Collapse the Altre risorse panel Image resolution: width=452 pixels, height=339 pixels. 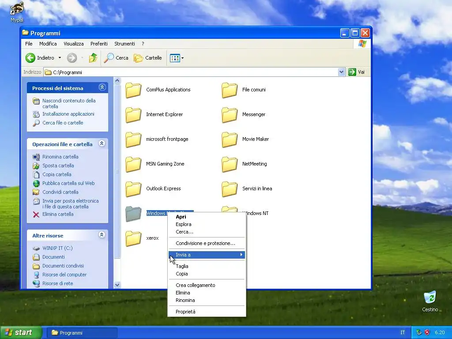[102, 235]
